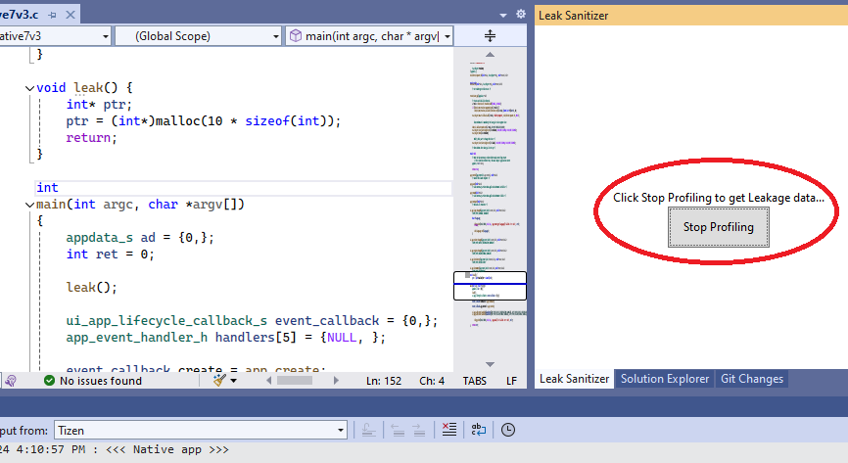Select the Leak Sanitizer tab
The width and height of the screenshot is (848, 463).
point(574,379)
